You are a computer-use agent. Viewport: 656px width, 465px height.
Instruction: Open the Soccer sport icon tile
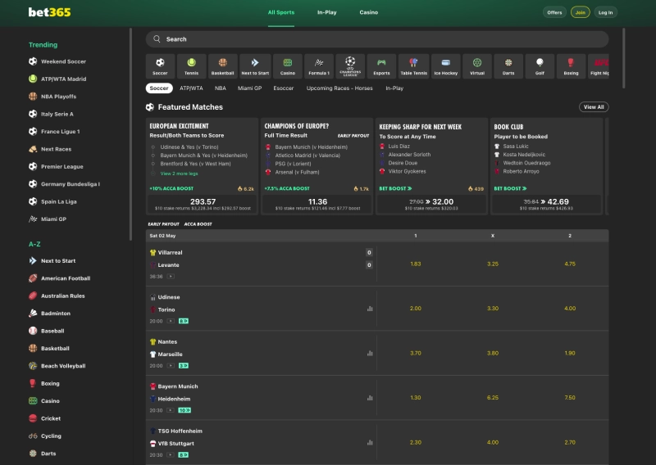pyautogui.click(x=160, y=66)
